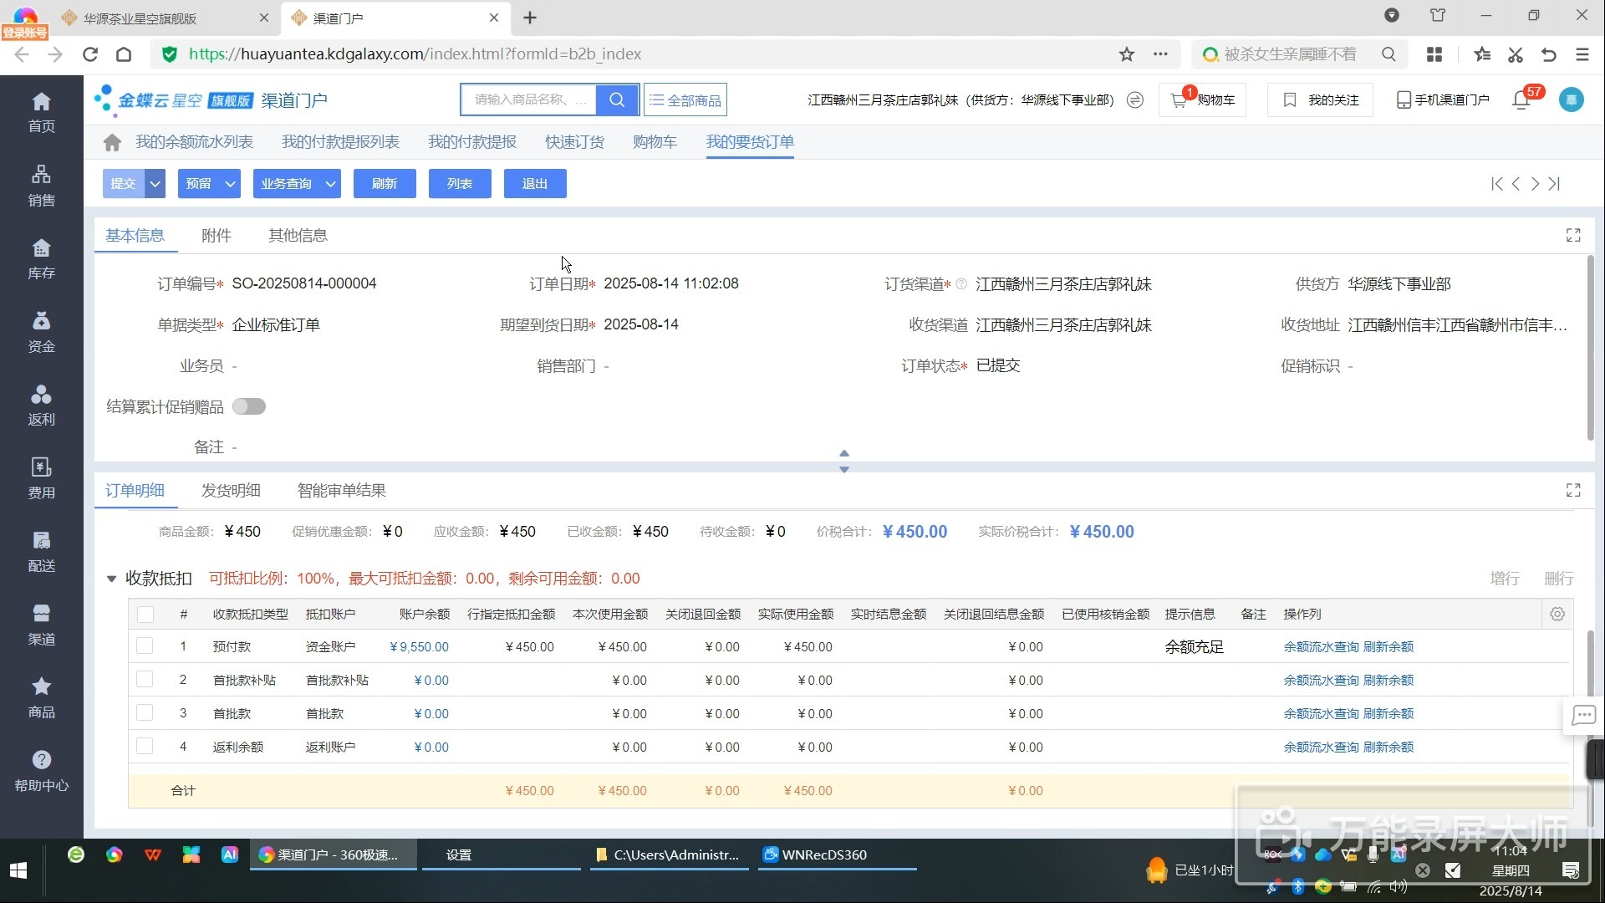Screen dimensions: 1605x903
Task: Open the 我的余额流水列表 tab
Action: (194, 142)
